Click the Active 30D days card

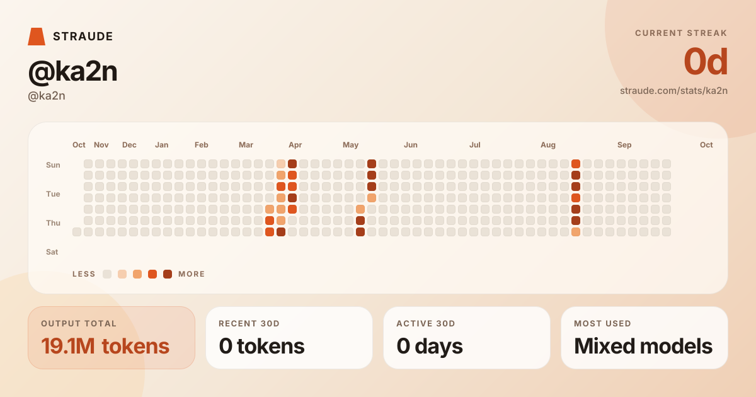click(x=467, y=338)
